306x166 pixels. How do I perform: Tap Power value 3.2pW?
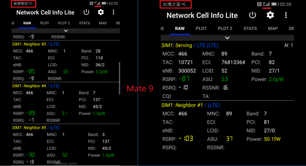pos(102,72)
